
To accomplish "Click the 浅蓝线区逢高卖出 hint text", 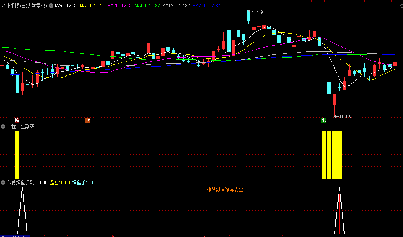I will (225, 190).
